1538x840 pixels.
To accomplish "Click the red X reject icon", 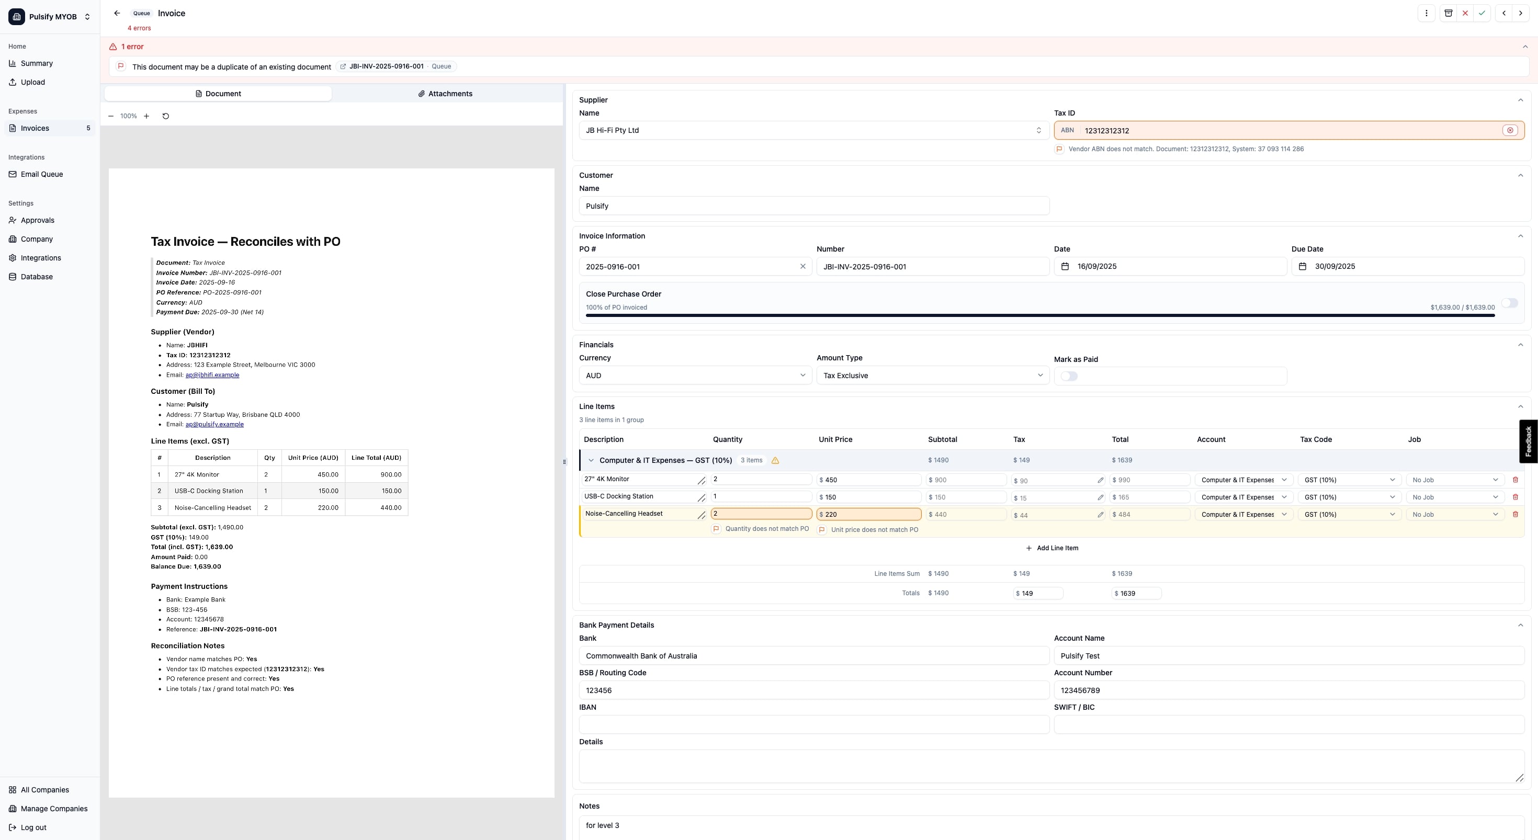I will (1465, 13).
